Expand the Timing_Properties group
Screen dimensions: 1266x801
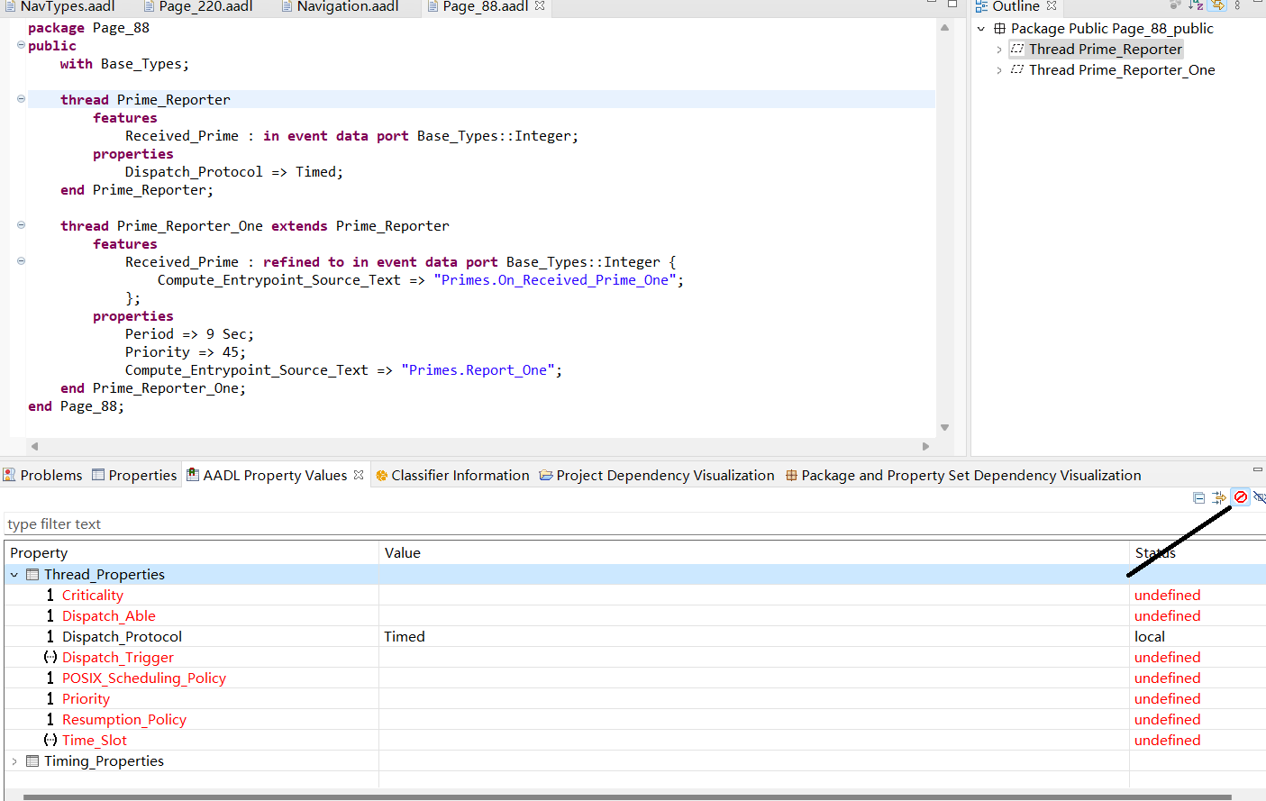(x=14, y=761)
